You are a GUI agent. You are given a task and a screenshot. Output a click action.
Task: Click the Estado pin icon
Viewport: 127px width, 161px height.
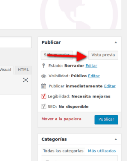[x=44, y=66]
